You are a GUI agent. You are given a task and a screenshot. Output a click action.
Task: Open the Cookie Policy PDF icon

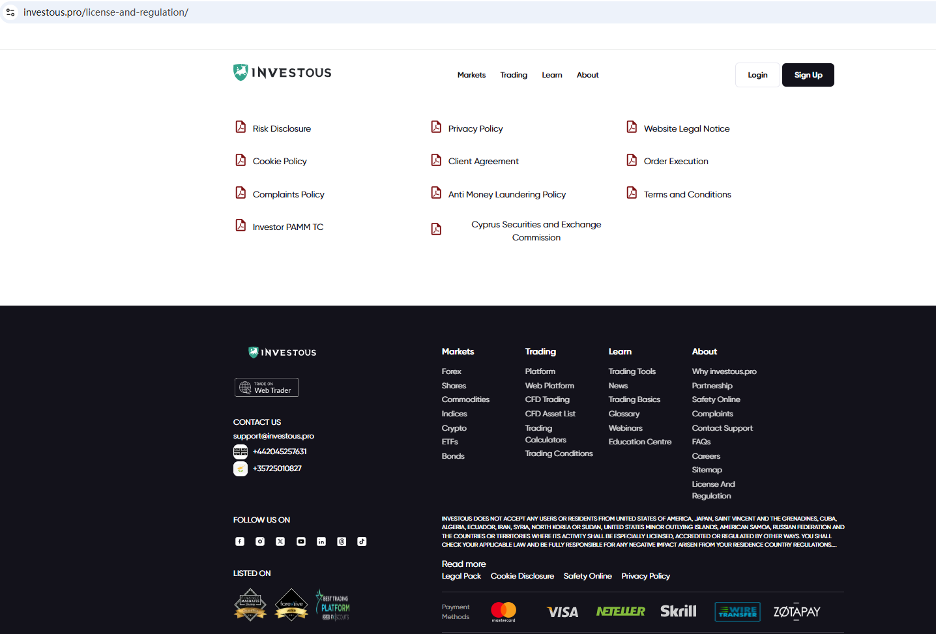(x=241, y=160)
